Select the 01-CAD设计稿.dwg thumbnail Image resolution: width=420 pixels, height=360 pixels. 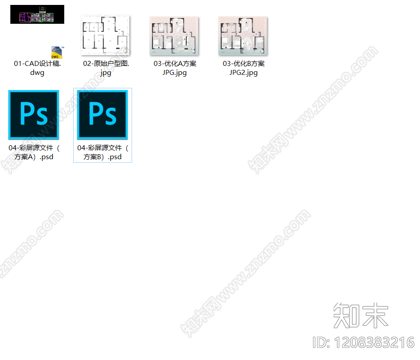click(x=37, y=14)
